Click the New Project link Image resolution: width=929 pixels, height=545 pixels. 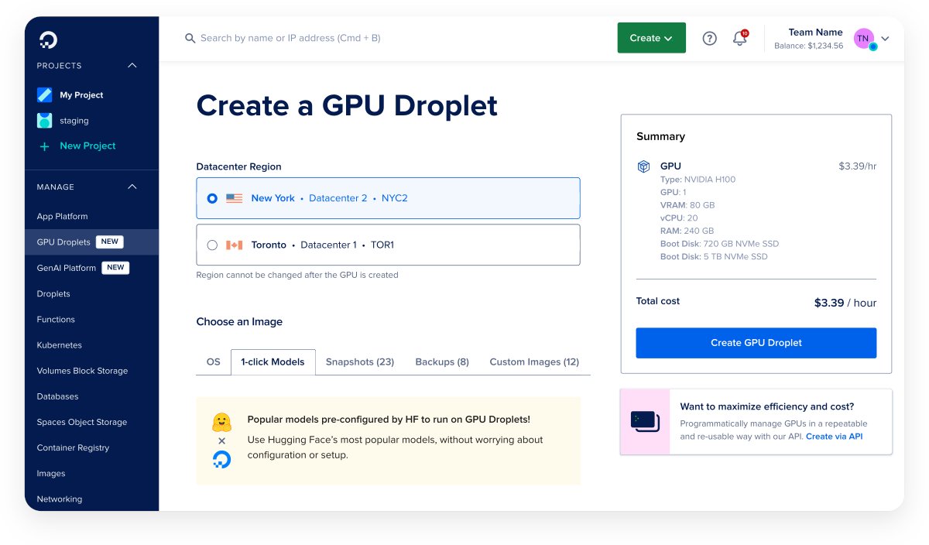click(87, 146)
